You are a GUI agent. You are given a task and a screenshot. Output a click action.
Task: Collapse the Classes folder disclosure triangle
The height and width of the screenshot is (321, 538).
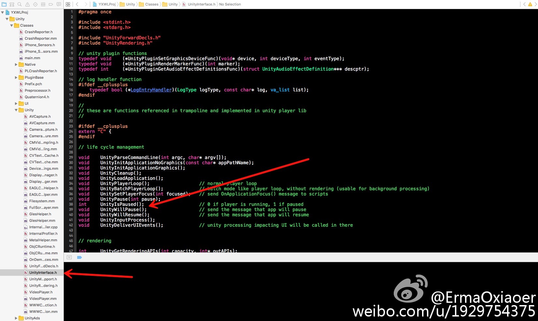pos(12,25)
